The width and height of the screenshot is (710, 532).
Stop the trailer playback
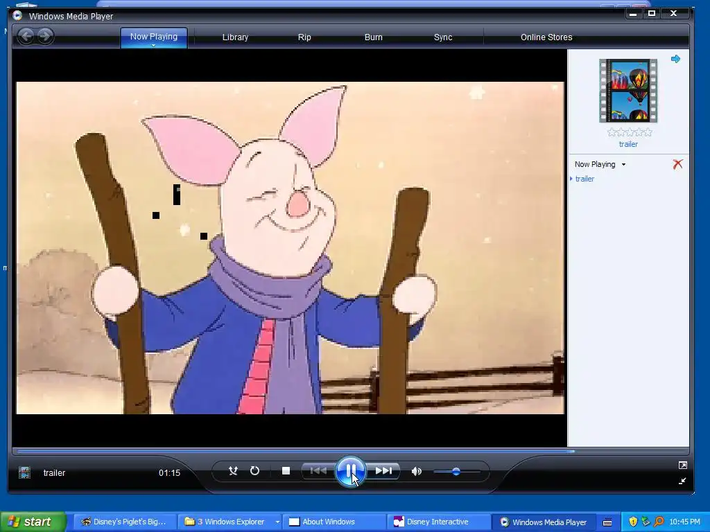pos(286,471)
